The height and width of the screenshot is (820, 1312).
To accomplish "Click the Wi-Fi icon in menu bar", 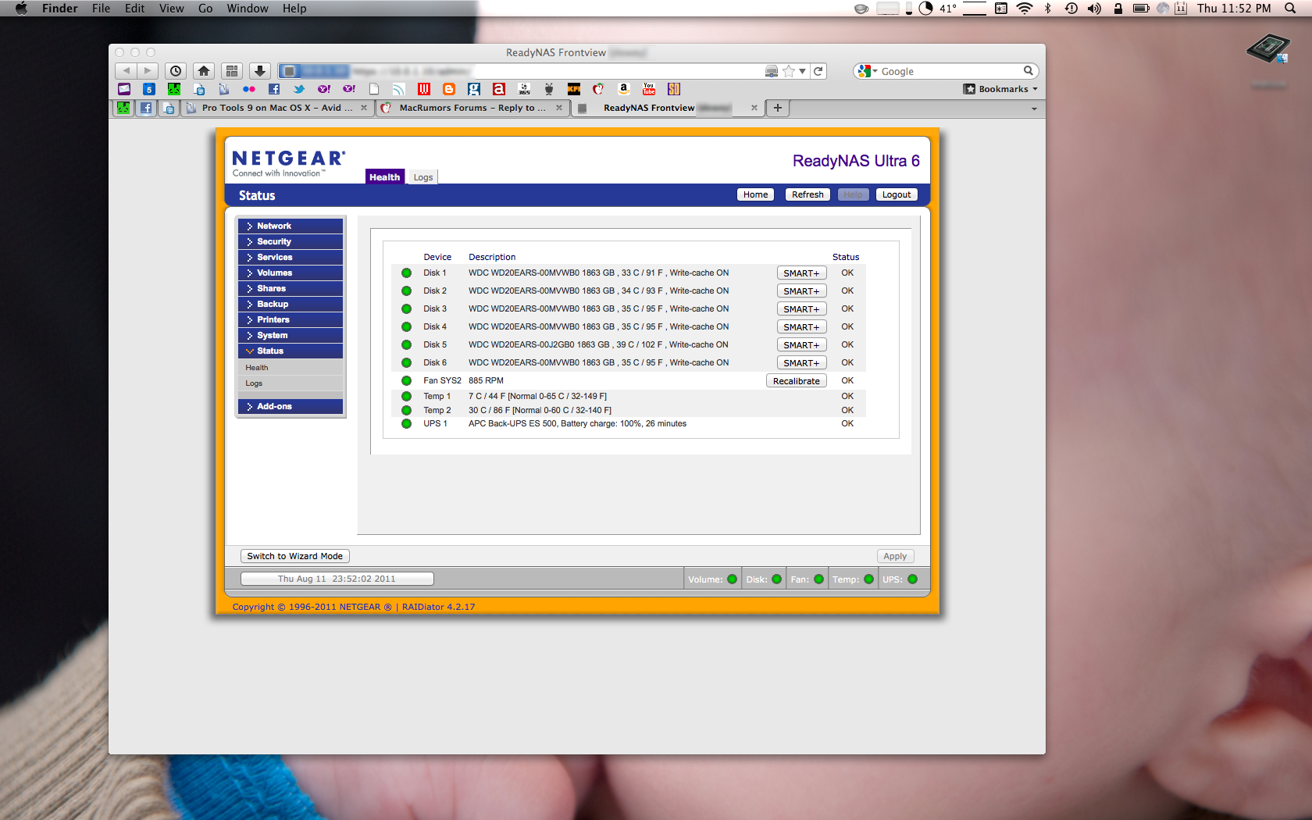I will pyautogui.click(x=1025, y=9).
